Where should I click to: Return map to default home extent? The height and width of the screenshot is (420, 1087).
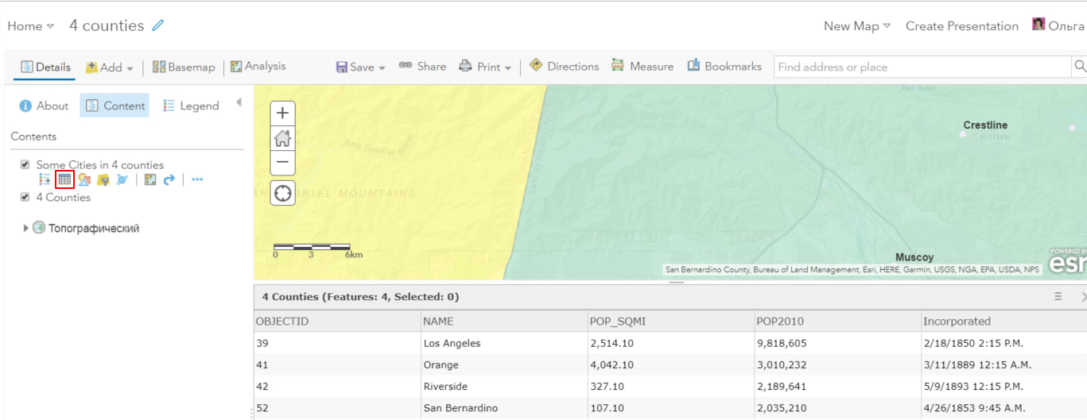coord(282,138)
